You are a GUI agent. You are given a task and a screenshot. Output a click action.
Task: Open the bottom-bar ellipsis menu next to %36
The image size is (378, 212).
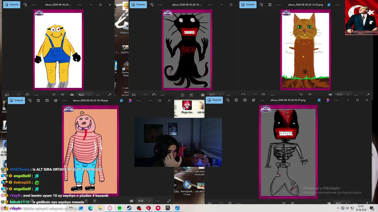pyautogui.click(x=157, y=201)
